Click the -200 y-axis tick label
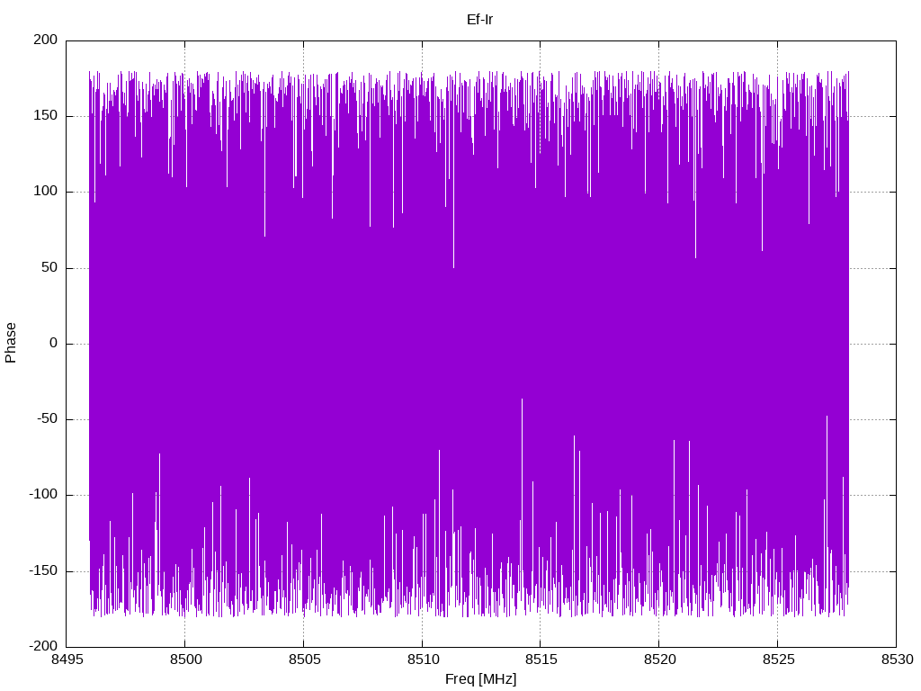 43,646
